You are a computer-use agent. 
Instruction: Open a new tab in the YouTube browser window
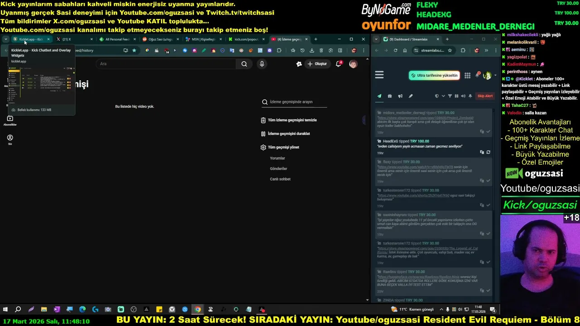tap(316, 39)
